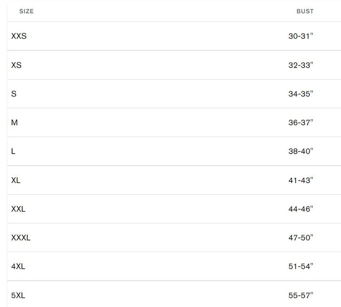Click the S size label
The height and width of the screenshot is (307, 341).
coord(14,94)
